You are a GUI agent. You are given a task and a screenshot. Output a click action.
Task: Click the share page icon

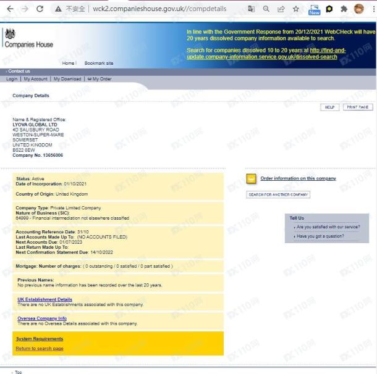(x=281, y=9)
